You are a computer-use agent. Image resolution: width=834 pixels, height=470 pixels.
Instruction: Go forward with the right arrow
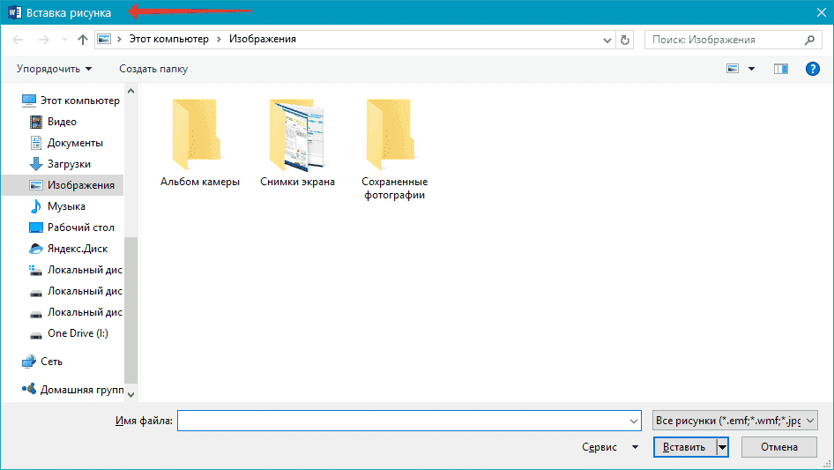click(x=43, y=40)
